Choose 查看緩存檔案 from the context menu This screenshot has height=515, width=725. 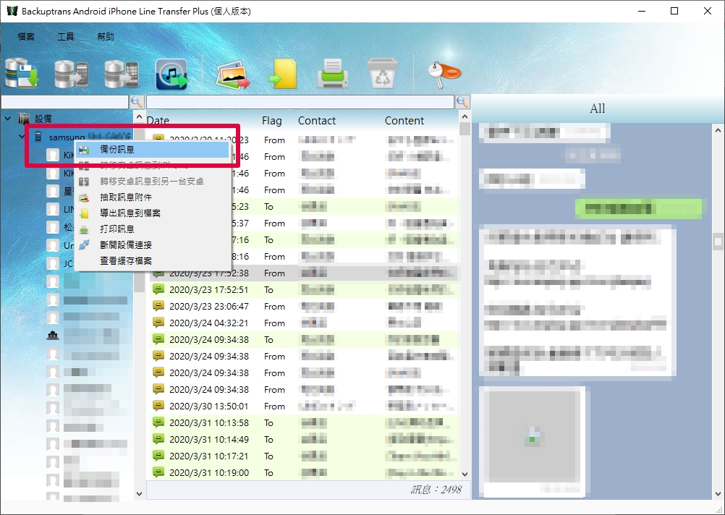(152, 260)
